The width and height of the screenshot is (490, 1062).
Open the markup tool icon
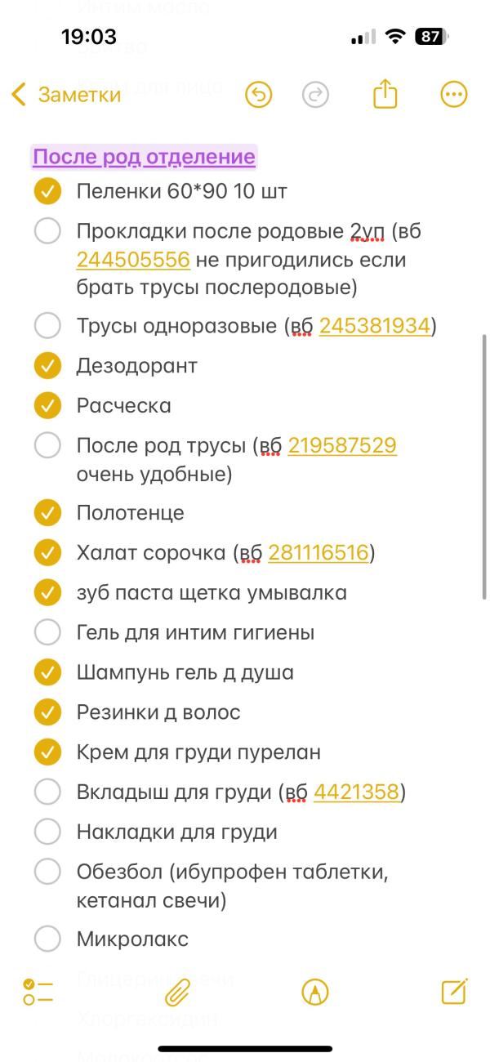[x=314, y=991]
